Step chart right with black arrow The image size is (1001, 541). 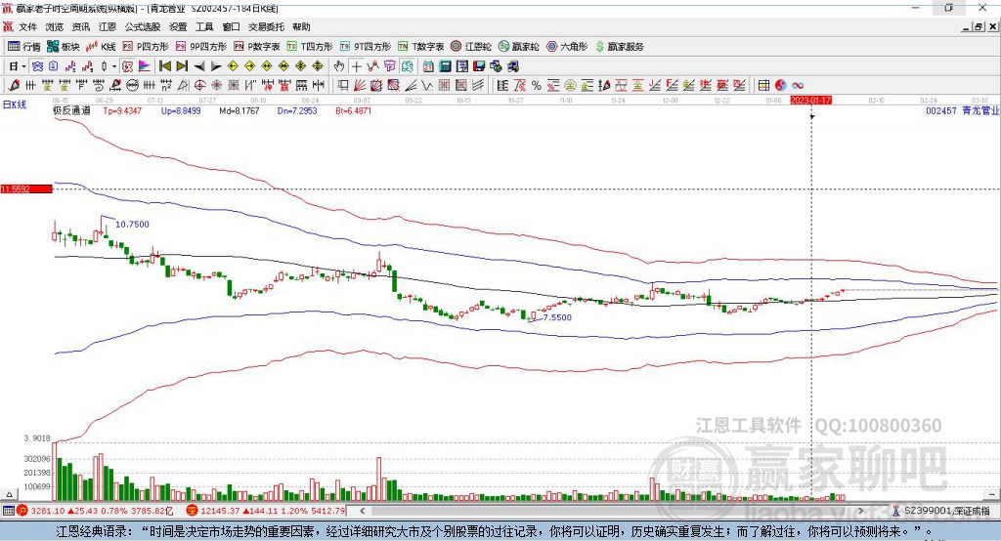pos(216,66)
